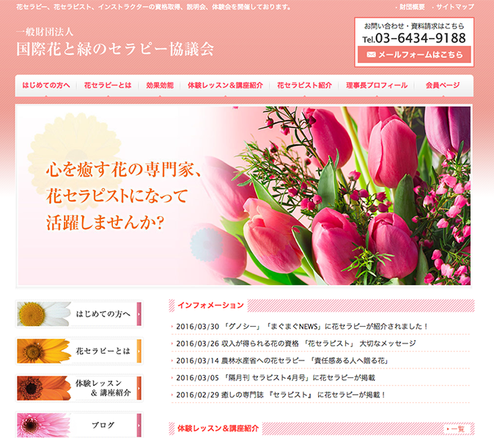Open 理事長プロフィール menu item
Screen dimensions: 494x438
(377, 86)
